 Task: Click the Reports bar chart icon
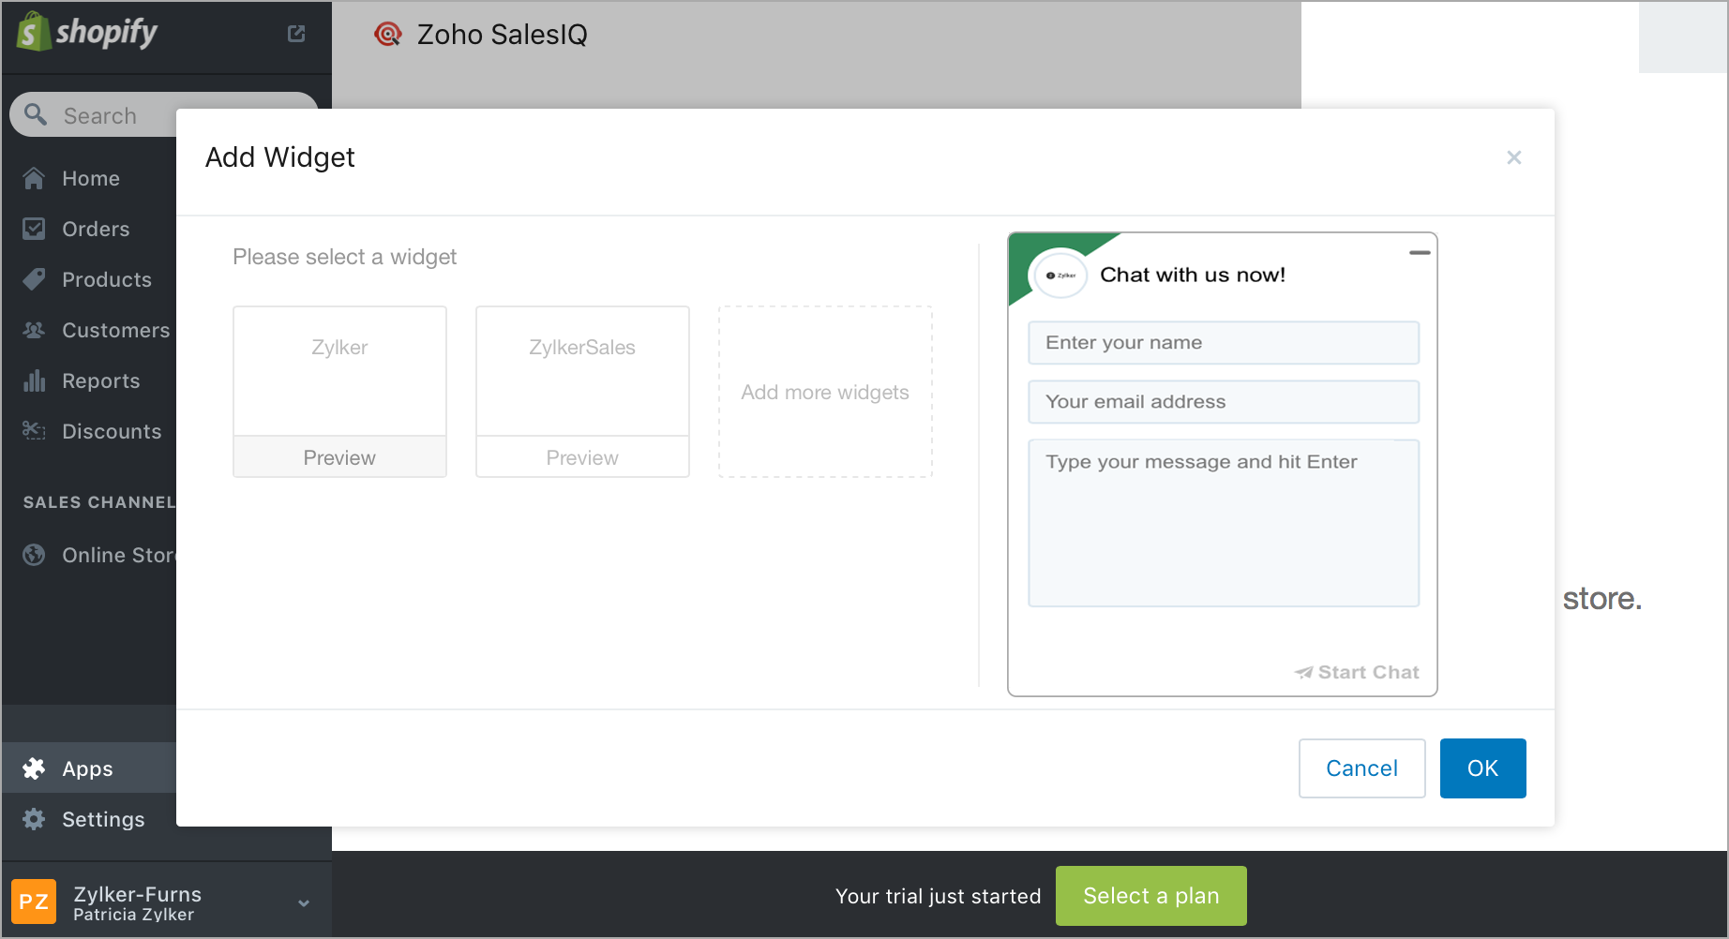(x=34, y=380)
